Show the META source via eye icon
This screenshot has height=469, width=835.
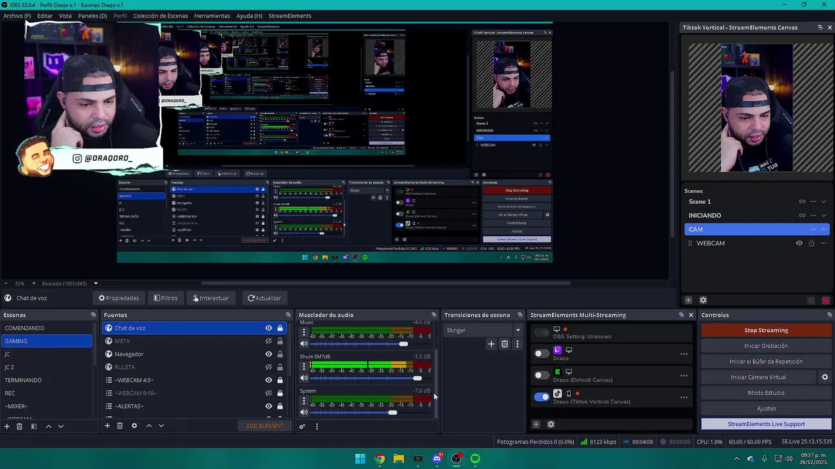[x=268, y=341]
